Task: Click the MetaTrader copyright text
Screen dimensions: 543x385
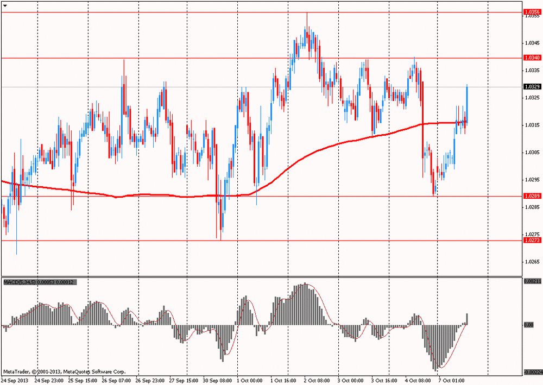Action: 64,372
